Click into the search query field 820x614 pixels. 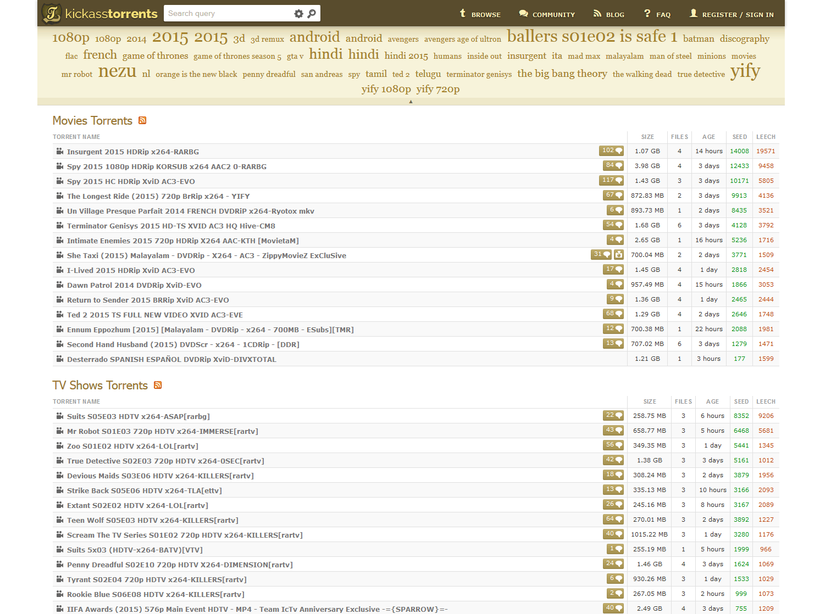pyautogui.click(x=228, y=13)
